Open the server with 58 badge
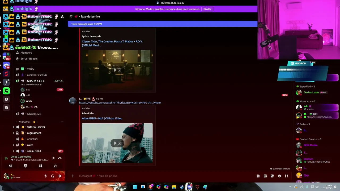Viewport: 340px width, 191px height. click(6, 65)
